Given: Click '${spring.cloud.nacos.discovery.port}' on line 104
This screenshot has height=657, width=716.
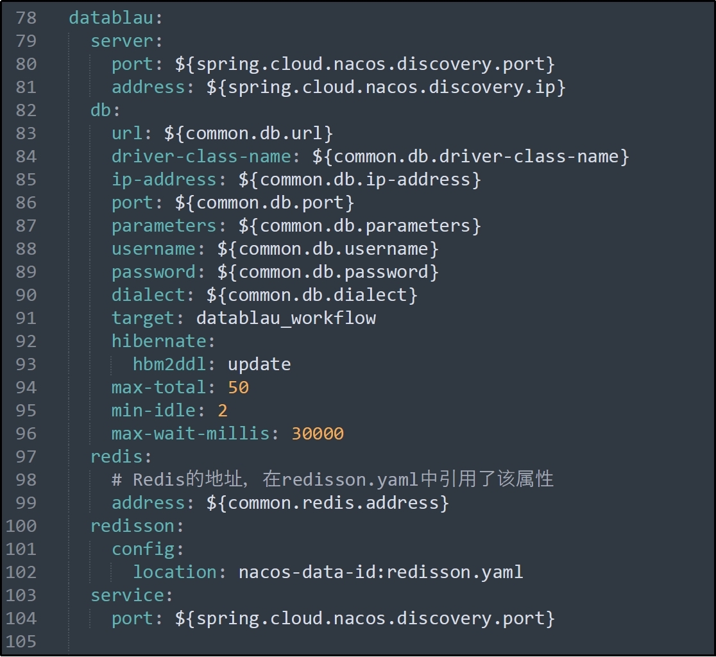Looking at the screenshot, I should click(x=364, y=619).
